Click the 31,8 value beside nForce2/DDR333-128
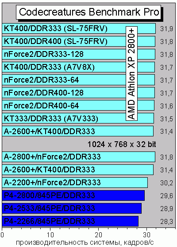This screenshot has width=177, height=247. (166, 55)
